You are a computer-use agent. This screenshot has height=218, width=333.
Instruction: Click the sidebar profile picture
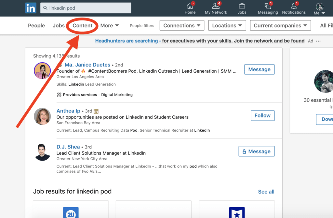(x=324, y=81)
